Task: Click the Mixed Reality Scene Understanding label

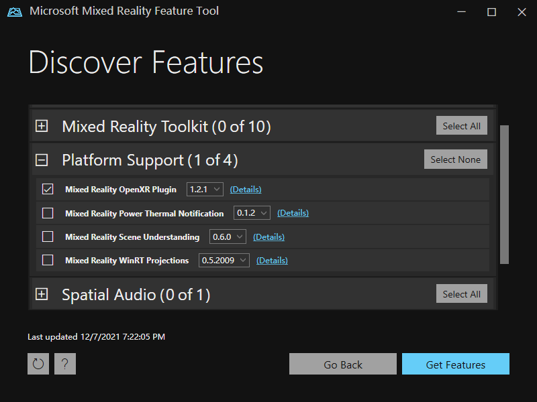Action: pos(132,237)
